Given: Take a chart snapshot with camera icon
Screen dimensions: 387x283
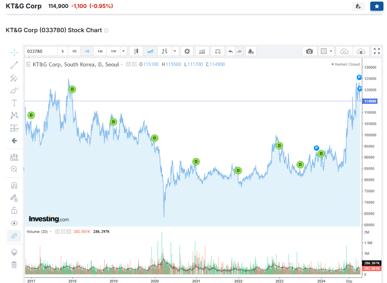Looking at the screenshot, I should (309, 51).
